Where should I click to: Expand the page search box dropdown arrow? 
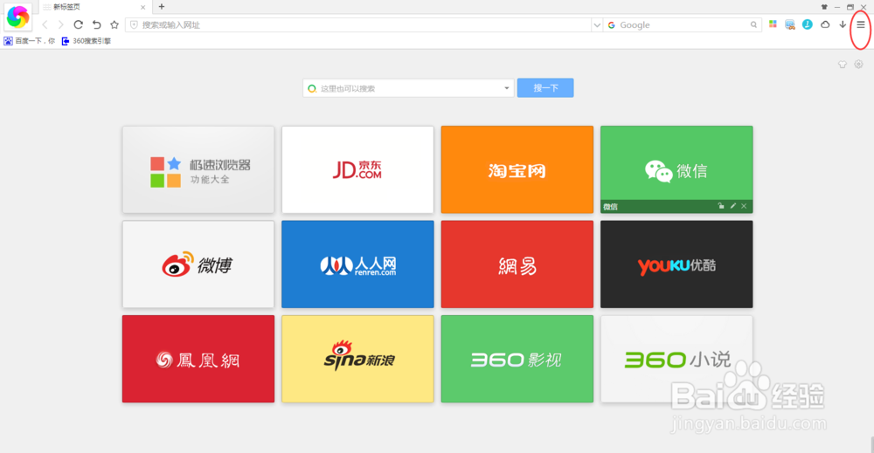[x=506, y=88]
